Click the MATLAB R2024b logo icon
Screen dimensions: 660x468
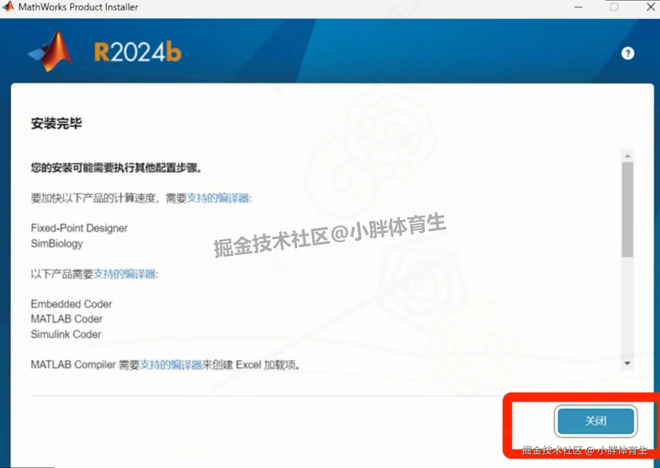click(x=50, y=51)
